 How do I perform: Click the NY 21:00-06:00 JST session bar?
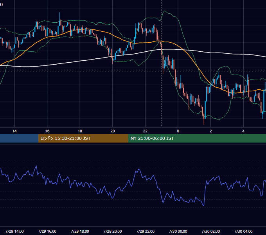point(197,138)
